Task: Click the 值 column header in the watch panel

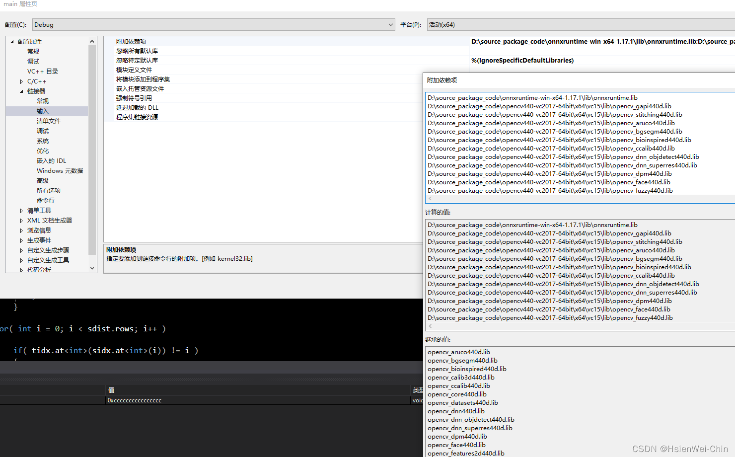Action: pyautogui.click(x=111, y=390)
